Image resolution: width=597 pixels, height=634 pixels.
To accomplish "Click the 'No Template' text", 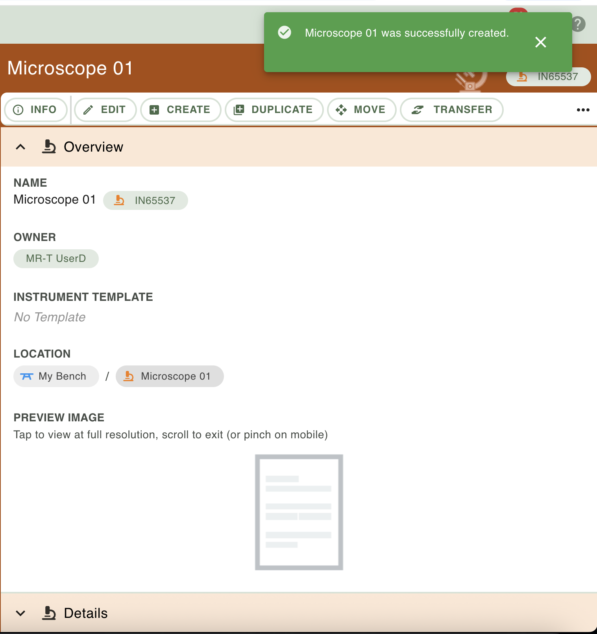I will [50, 317].
